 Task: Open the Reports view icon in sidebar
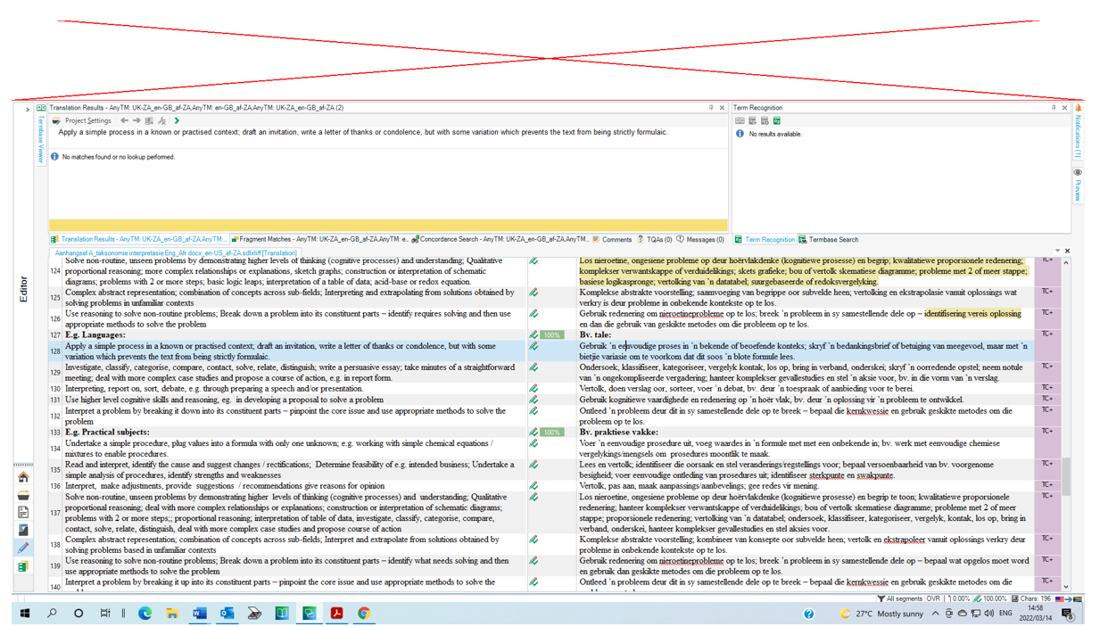(x=23, y=531)
